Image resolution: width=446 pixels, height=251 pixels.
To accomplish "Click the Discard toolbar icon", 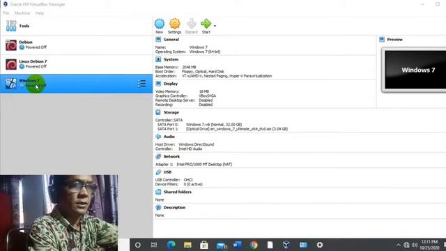I will (192, 24).
